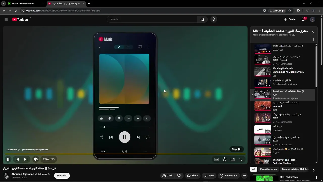Open video title text below player
Image resolution: width=323 pixels, height=182 pixels.
point(29,168)
